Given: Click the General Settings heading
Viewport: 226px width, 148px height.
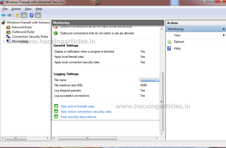Looking at the screenshot, I should [66, 45].
